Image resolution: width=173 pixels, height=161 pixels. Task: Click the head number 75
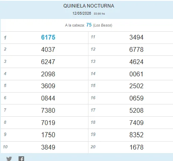(89, 25)
